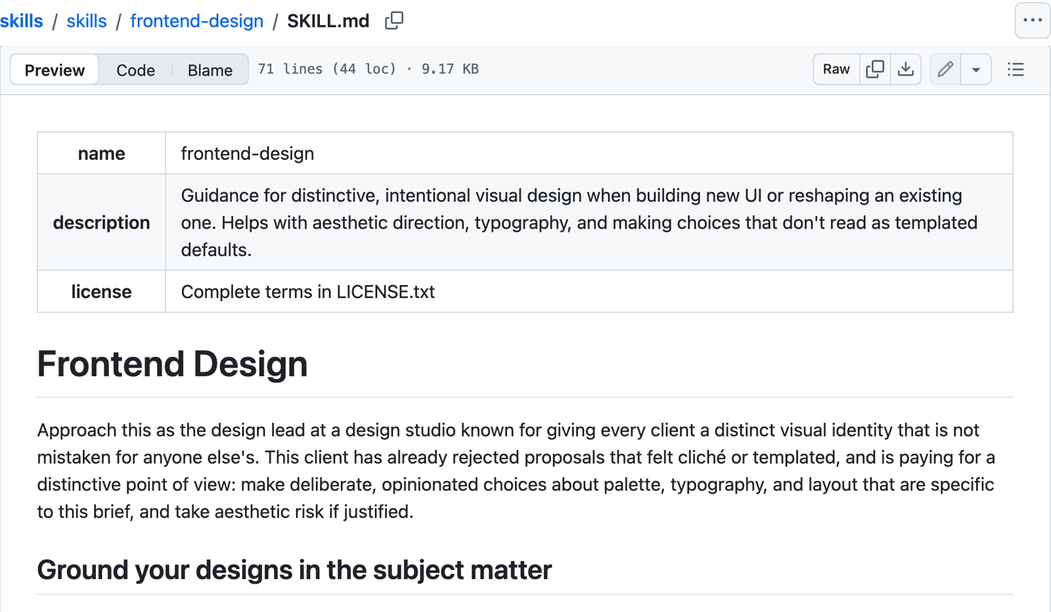Click the 'description' table row label
This screenshot has height=612, width=1051.
pyautogui.click(x=101, y=223)
